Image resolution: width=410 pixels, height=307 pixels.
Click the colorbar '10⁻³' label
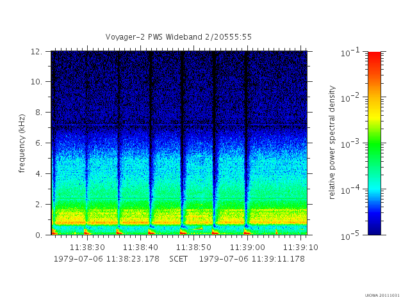pos(350,144)
